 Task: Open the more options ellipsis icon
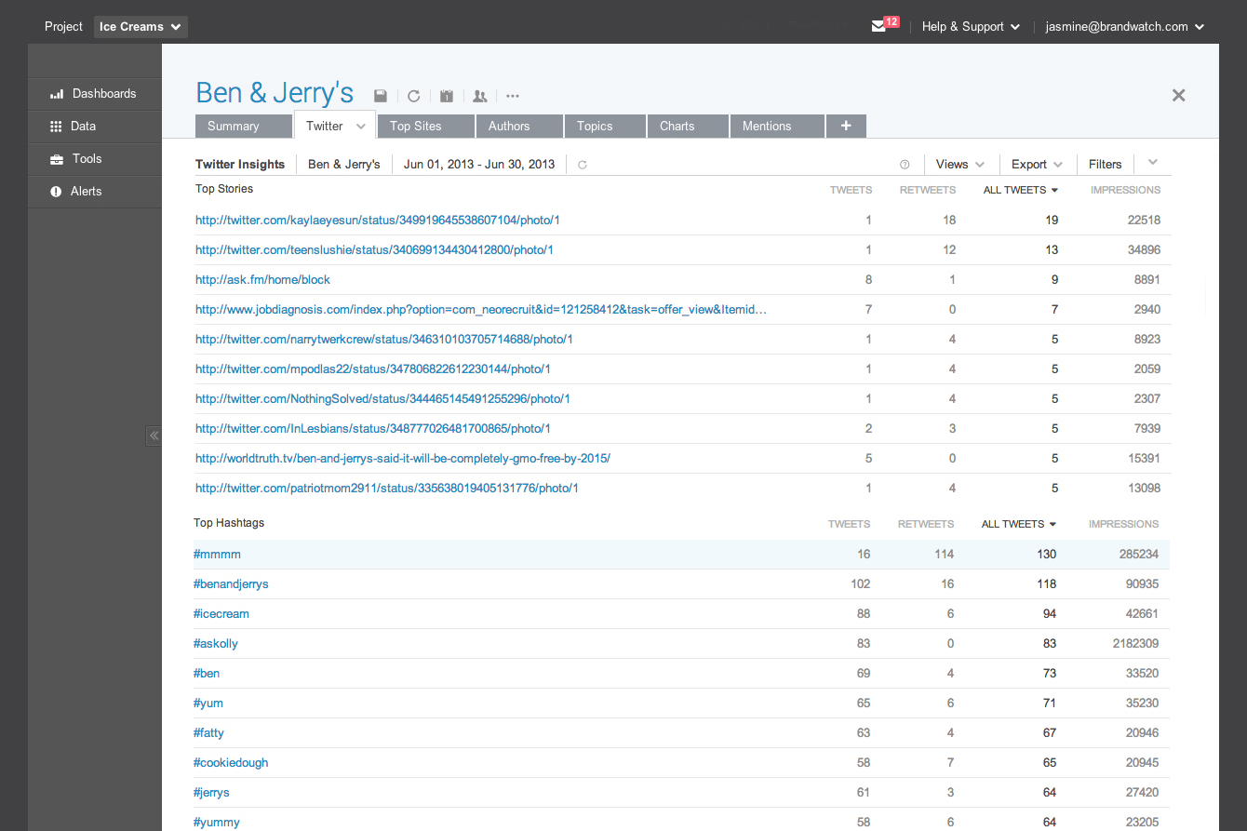tap(513, 96)
